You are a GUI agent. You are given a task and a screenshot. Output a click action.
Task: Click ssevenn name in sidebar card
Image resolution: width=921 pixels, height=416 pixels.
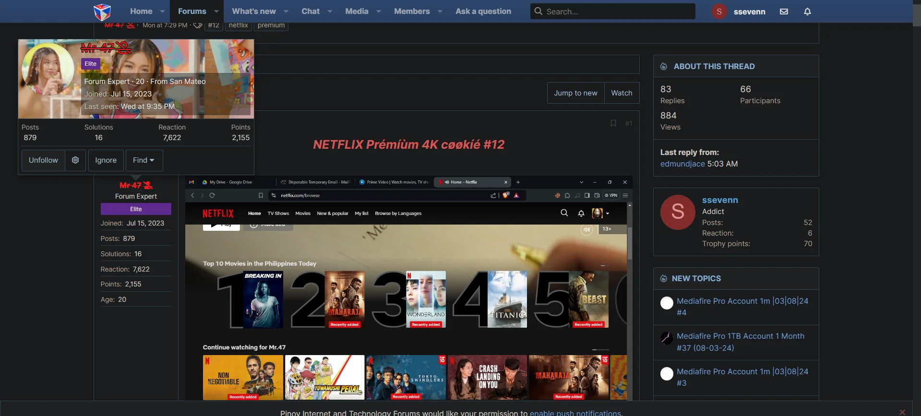click(720, 200)
